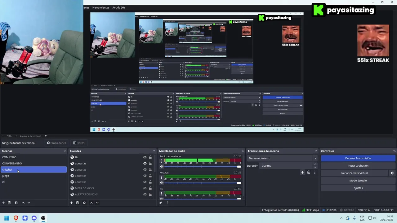
Task: Open Mic/Aux channel options menu dots
Action: tap(162, 177)
